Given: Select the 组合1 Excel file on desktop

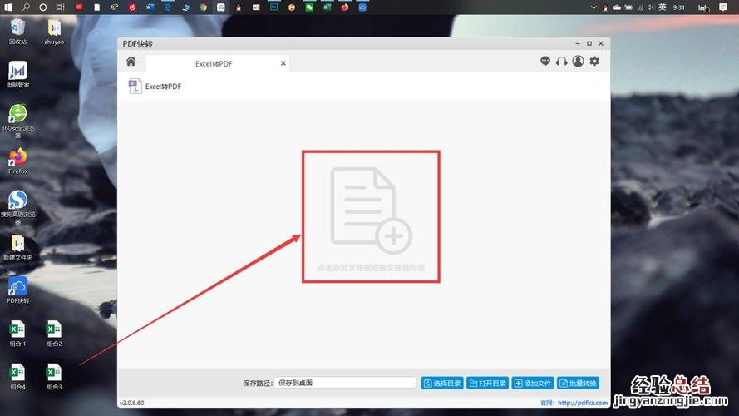Looking at the screenshot, I should click(x=17, y=329).
